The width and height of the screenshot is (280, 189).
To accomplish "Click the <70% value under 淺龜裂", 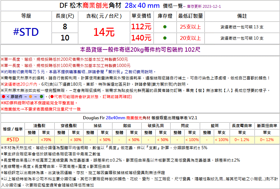I will coord(46,139).
